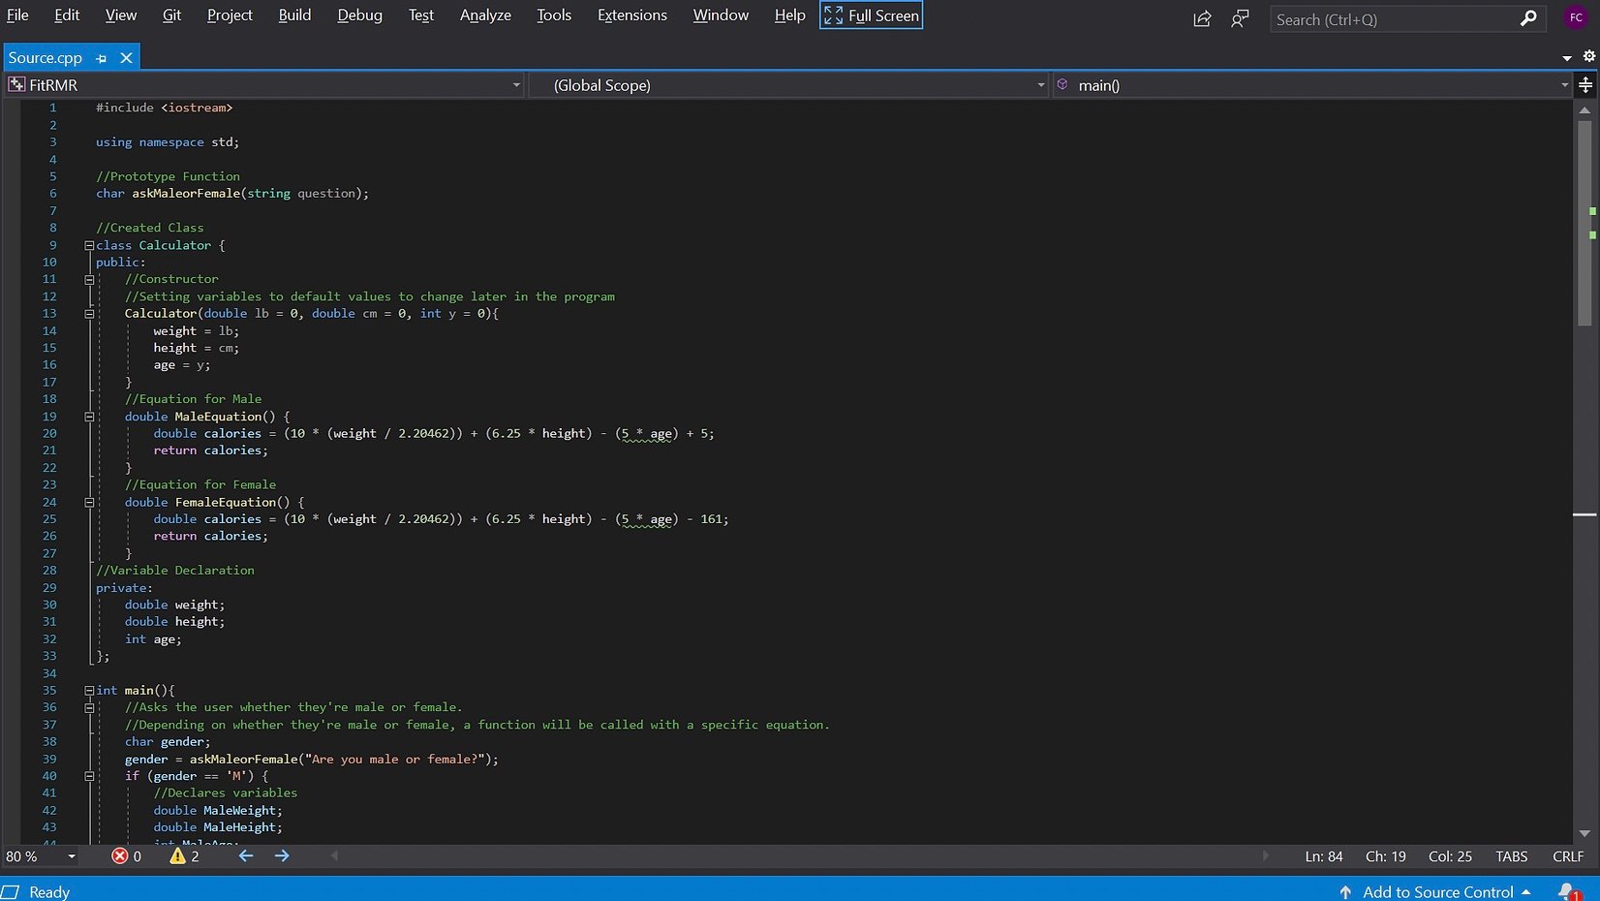The image size is (1600, 901).
Task: Open the Test menu
Action: point(420,16)
